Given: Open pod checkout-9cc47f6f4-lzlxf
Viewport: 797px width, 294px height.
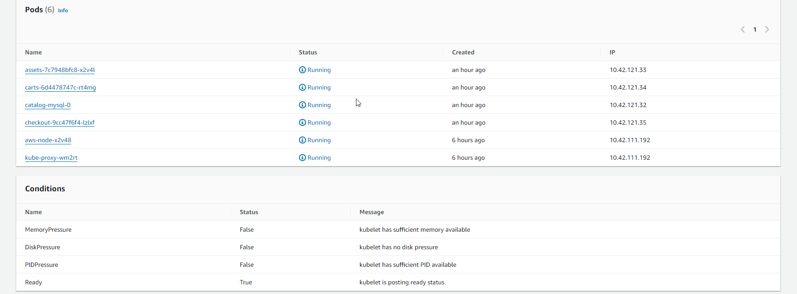Looking at the screenshot, I should (60, 122).
